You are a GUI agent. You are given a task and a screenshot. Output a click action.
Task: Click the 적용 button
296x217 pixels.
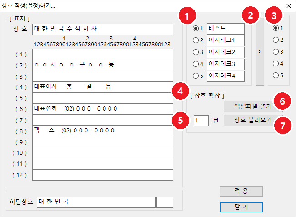[241, 191]
